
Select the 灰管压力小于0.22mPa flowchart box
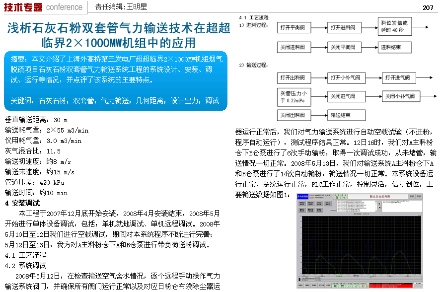point(295,96)
